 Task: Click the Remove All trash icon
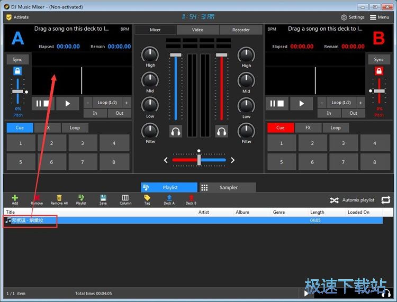pyautogui.click(x=59, y=198)
